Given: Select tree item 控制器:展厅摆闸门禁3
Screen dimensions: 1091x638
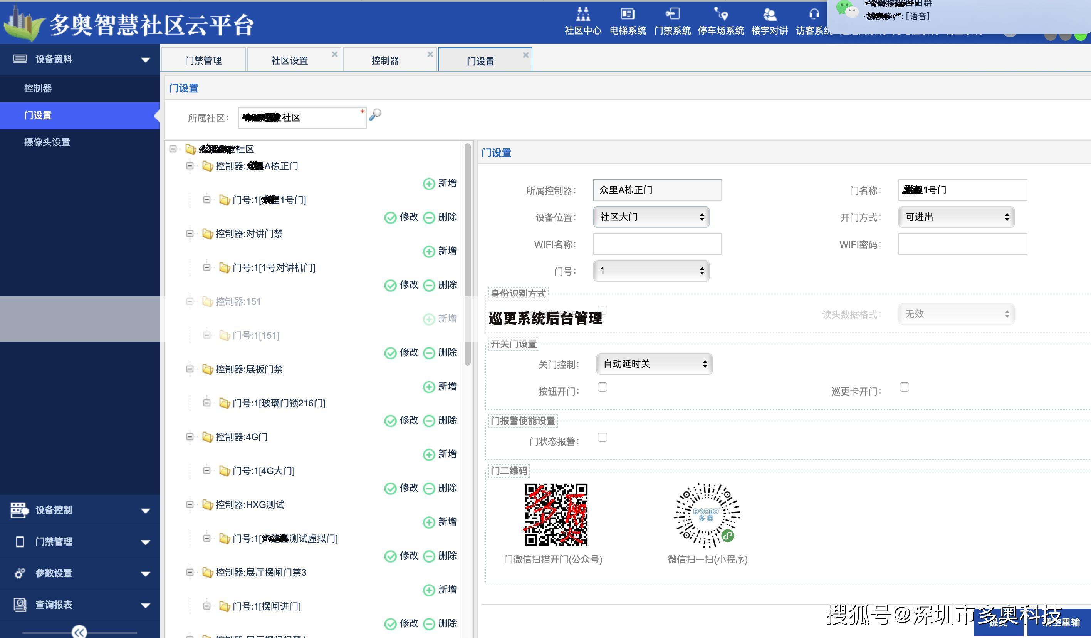Looking at the screenshot, I should (x=261, y=572).
